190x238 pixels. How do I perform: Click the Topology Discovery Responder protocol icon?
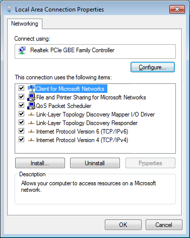point(31,123)
